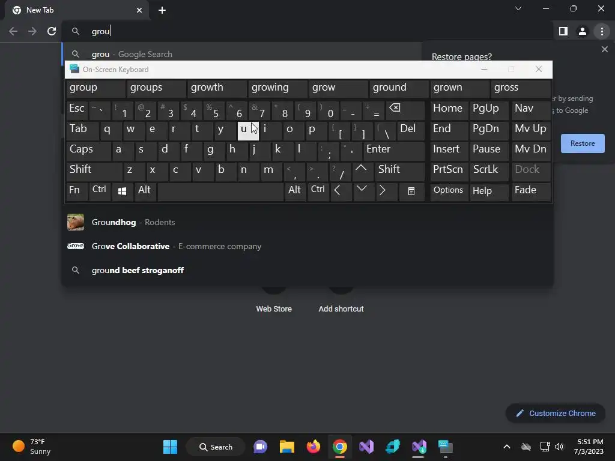Click the Restore button
This screenshot has width=615, height=461.
[583, 143]
